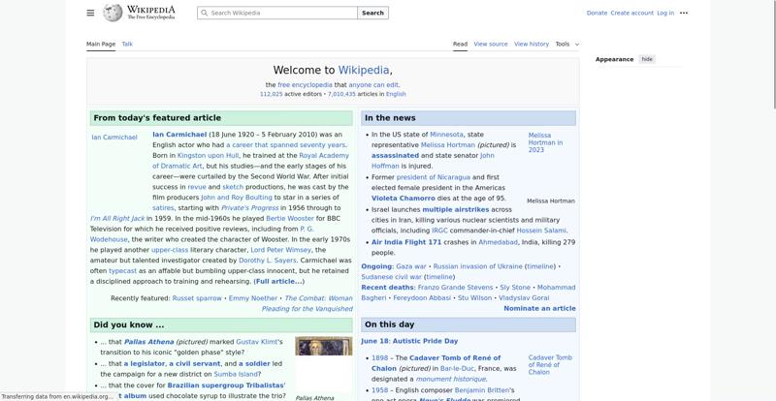776x401 pixels.
Task: Click the Recent deaths link
Action: pos(387,288)
